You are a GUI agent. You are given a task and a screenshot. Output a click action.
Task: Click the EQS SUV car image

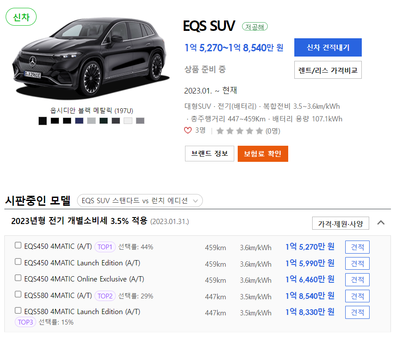pyautogui.click(x=92, y=58)
